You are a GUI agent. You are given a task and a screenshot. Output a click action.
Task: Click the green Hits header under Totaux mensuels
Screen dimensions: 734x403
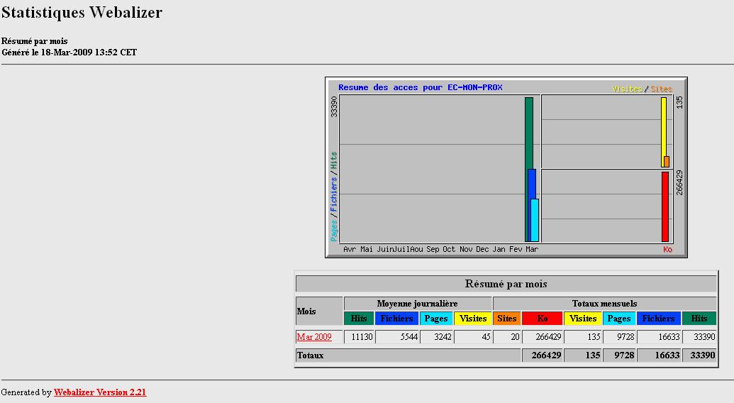[x=699, y=319]
